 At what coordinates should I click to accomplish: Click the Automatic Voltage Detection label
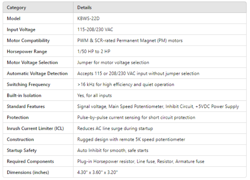tap(37, 73)
